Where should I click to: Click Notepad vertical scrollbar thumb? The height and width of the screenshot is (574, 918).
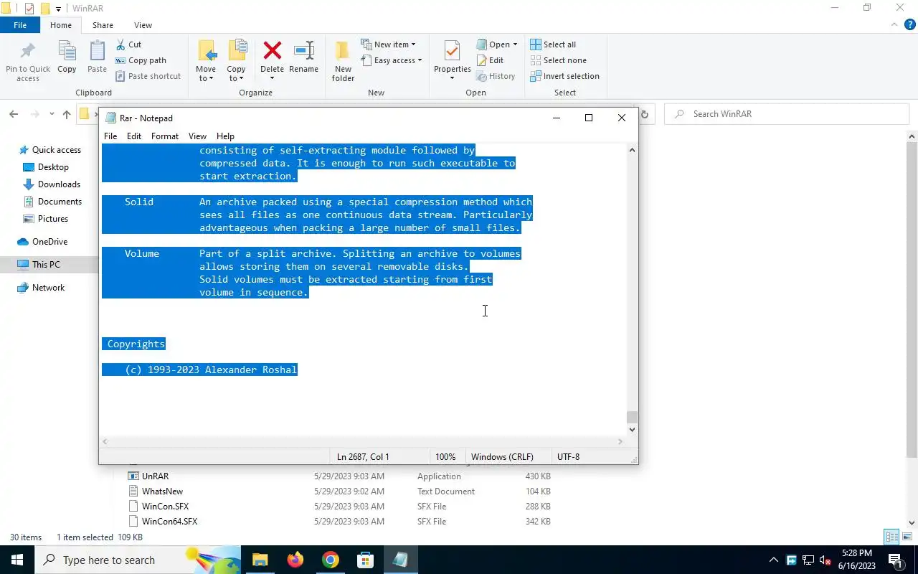[632, 417]
